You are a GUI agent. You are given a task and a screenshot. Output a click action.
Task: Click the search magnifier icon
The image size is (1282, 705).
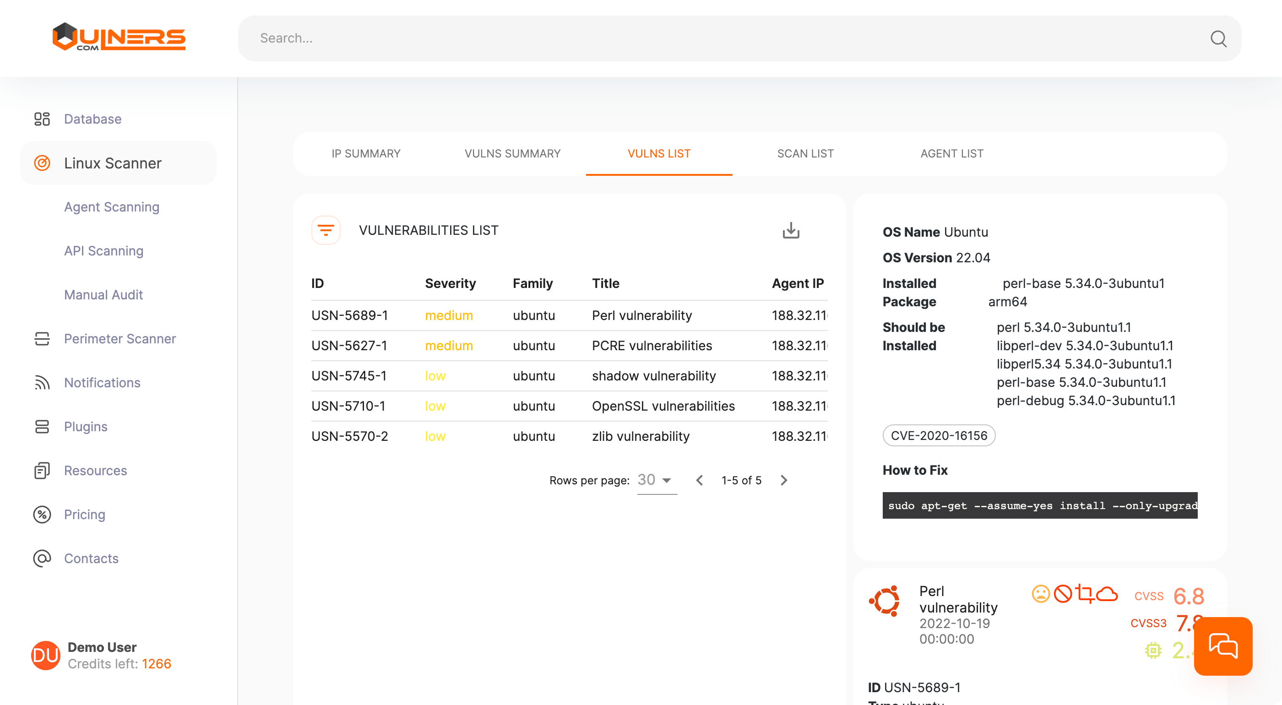pos(1218,38)
